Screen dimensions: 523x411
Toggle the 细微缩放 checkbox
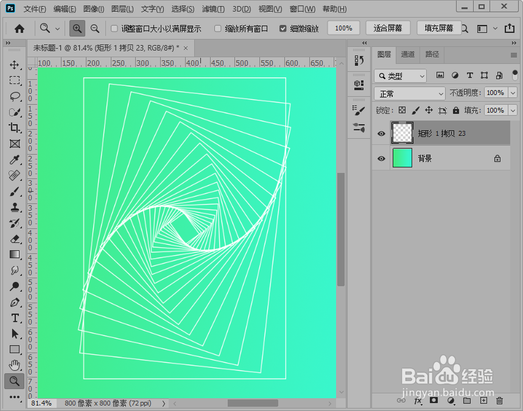283,28
